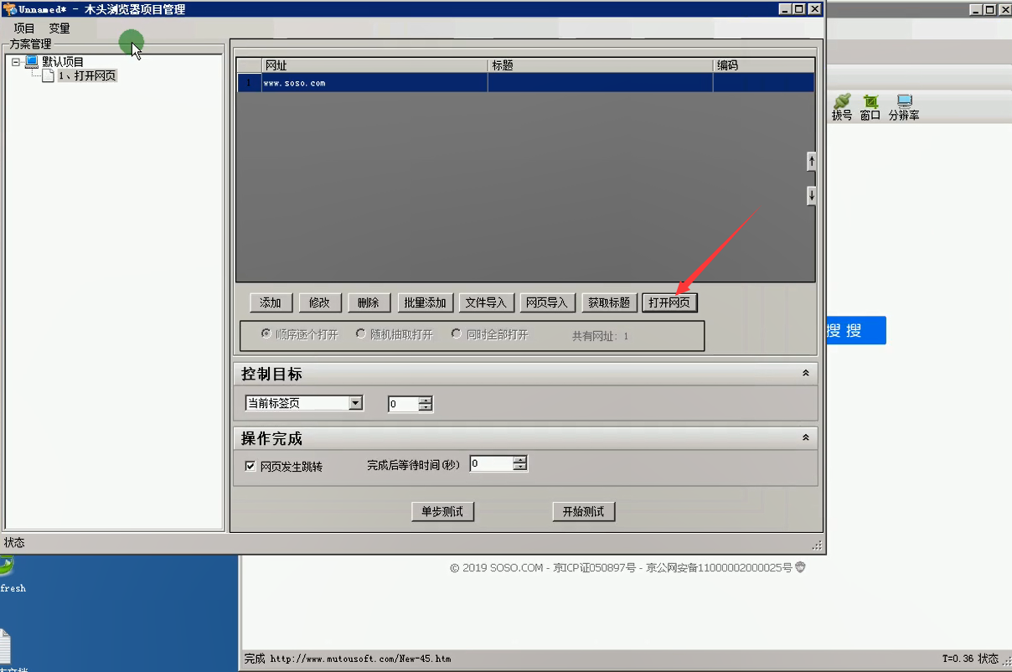
Task: Click the 批量添加 button
Action: (x=425, y=302)
